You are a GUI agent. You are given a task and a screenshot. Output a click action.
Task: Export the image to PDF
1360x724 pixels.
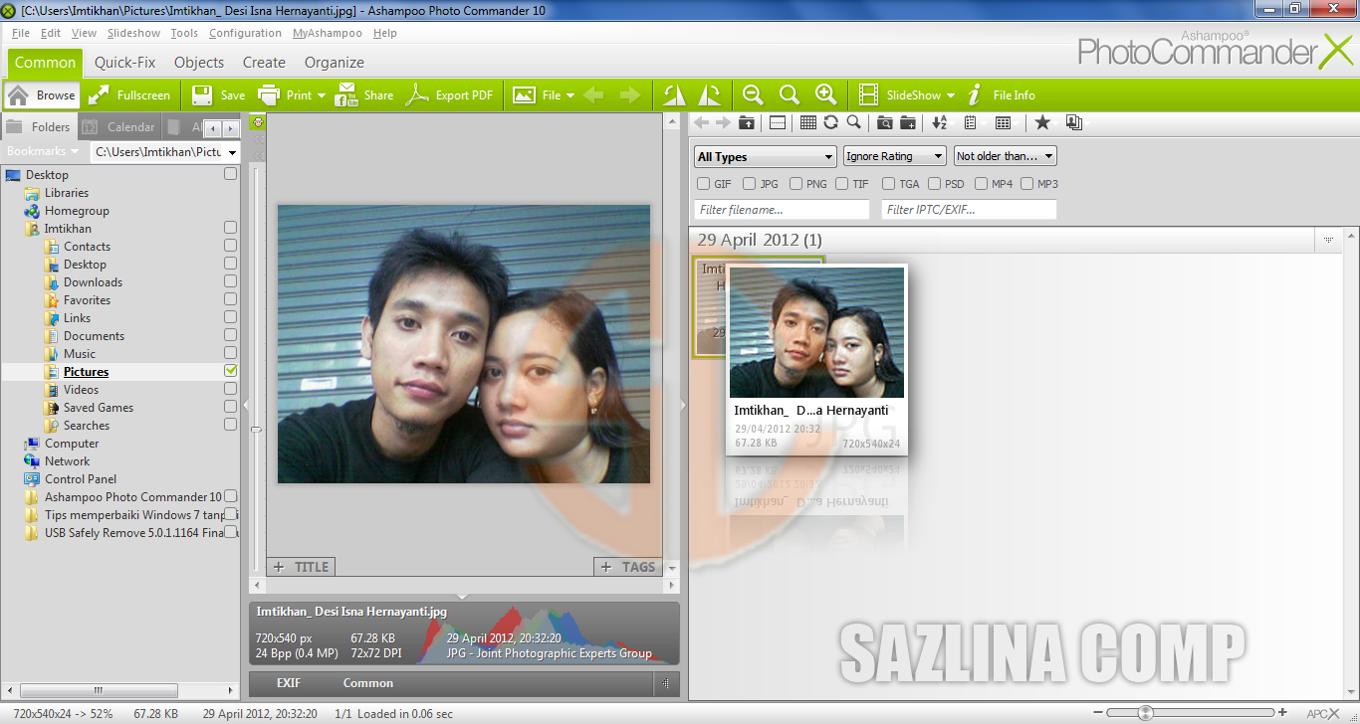click(451, 95)
